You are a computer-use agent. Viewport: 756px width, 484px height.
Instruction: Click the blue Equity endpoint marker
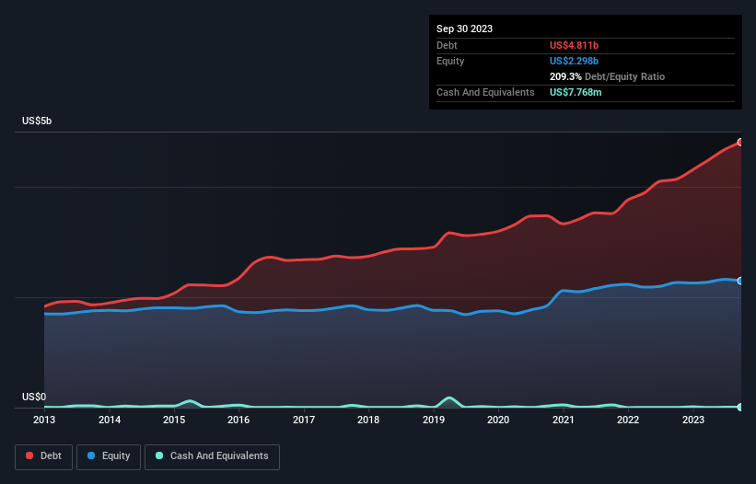pos(740,281)
